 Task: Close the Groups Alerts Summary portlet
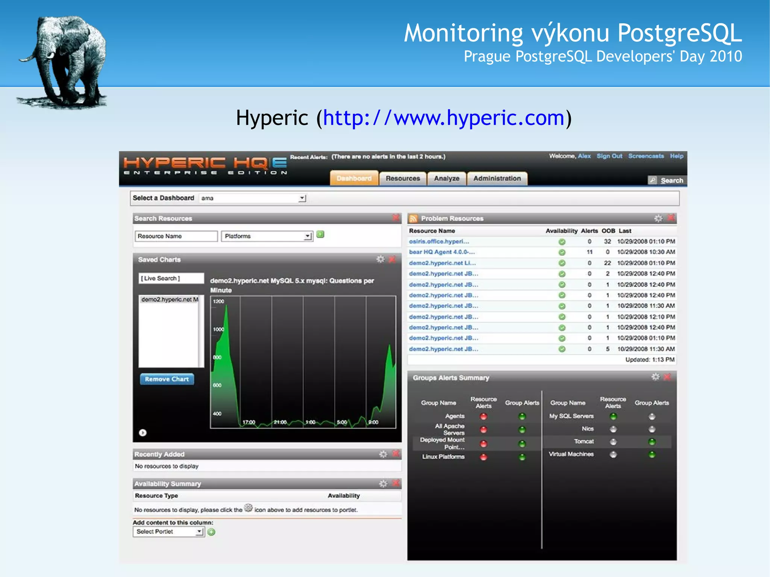[x=667, y=377]
